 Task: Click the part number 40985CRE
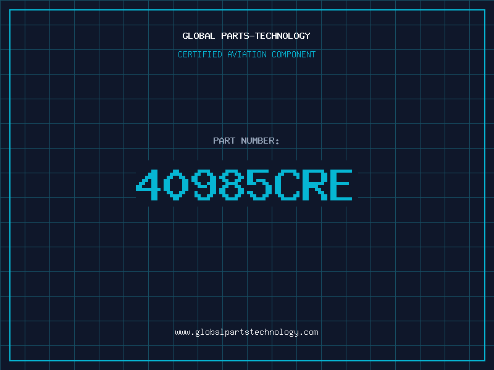244,184
